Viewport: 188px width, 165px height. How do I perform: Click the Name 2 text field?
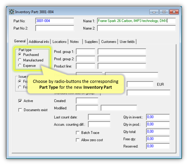(x=136, y=28)
